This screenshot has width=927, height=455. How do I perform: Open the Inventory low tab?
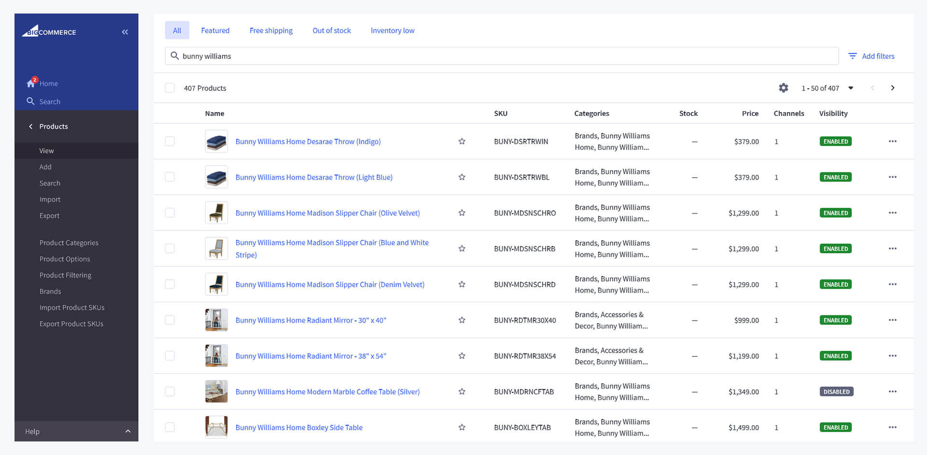coord(393,30)
